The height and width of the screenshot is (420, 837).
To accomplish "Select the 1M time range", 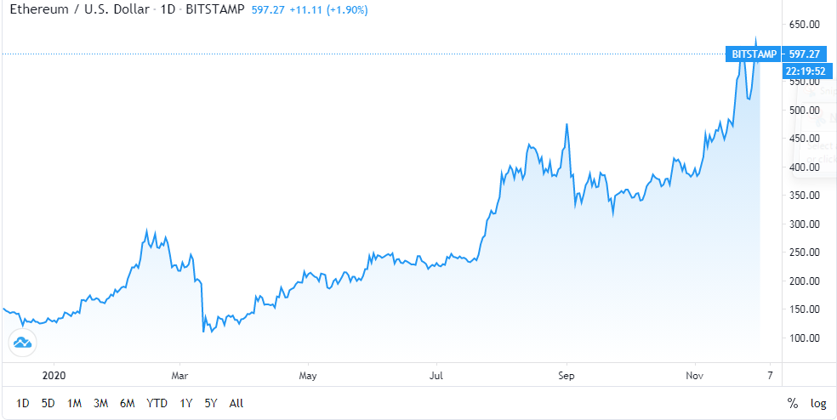I will coord(74,404).
